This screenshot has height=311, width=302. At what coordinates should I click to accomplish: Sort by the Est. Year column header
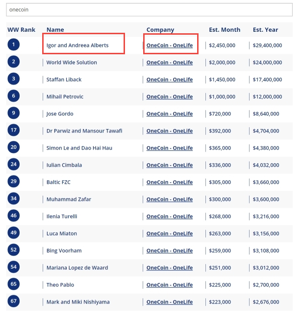pyautogui.click(x=265, y=30)
